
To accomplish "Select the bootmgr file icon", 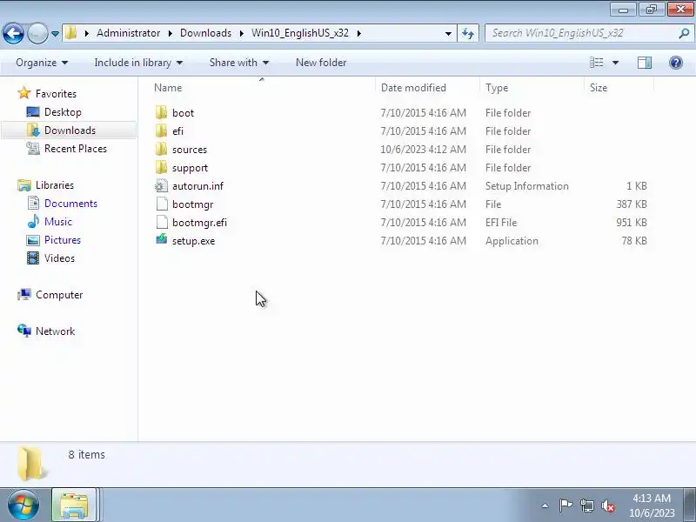I will point(162,204).
